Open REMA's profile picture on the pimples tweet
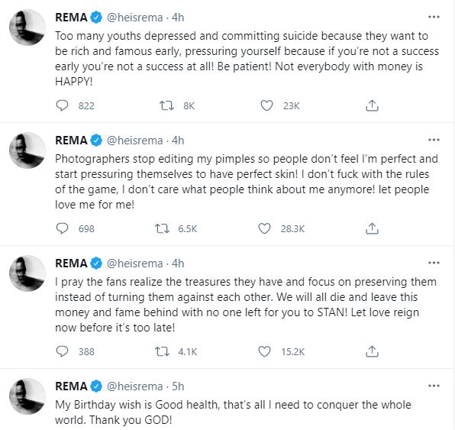The width and height of the screenshot is (455, 430). click(x=27, y=150)
